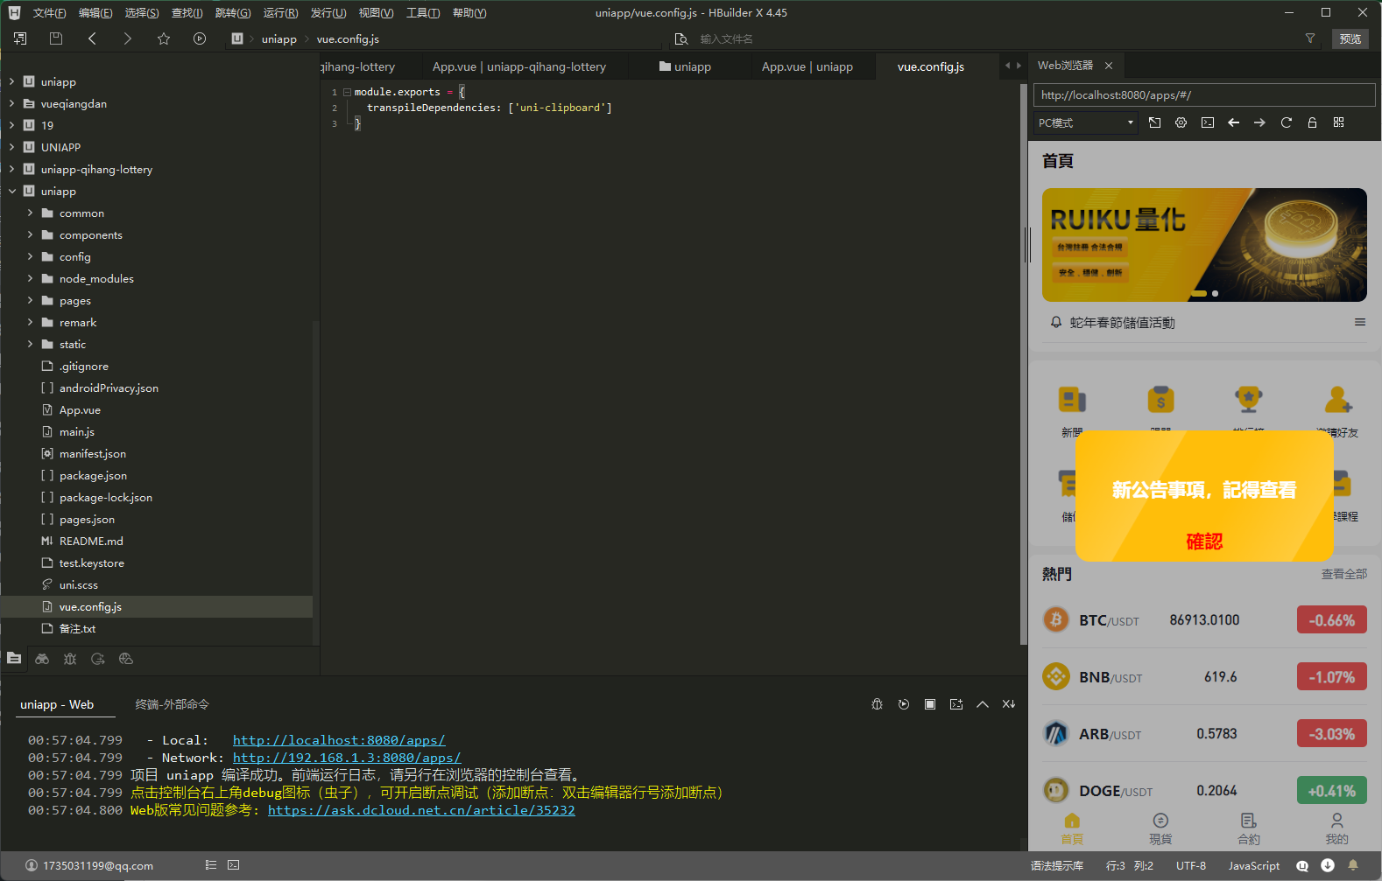Open the 运行(R) menu
Viewport: 1382px width, 881px height.
(280, 13)
